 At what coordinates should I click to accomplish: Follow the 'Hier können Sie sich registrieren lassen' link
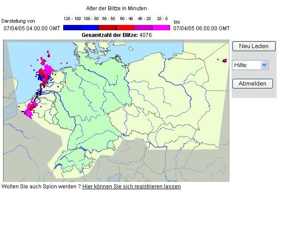tap(131, 187)
